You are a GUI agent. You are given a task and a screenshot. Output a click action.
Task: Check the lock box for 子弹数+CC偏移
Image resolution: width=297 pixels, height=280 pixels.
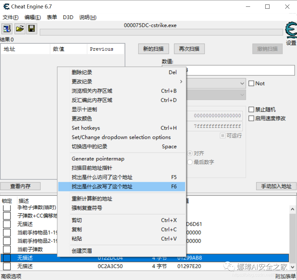[7, 216]
